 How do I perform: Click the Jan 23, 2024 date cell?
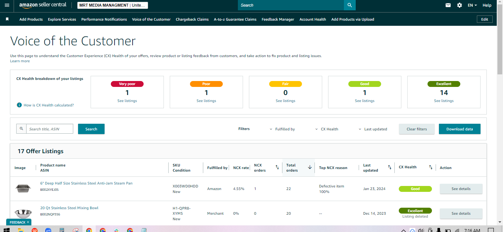pos(374,189)
